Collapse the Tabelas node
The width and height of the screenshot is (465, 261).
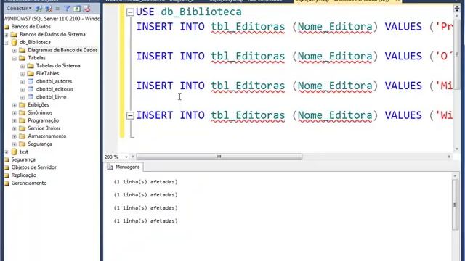[x=15, y=58]
